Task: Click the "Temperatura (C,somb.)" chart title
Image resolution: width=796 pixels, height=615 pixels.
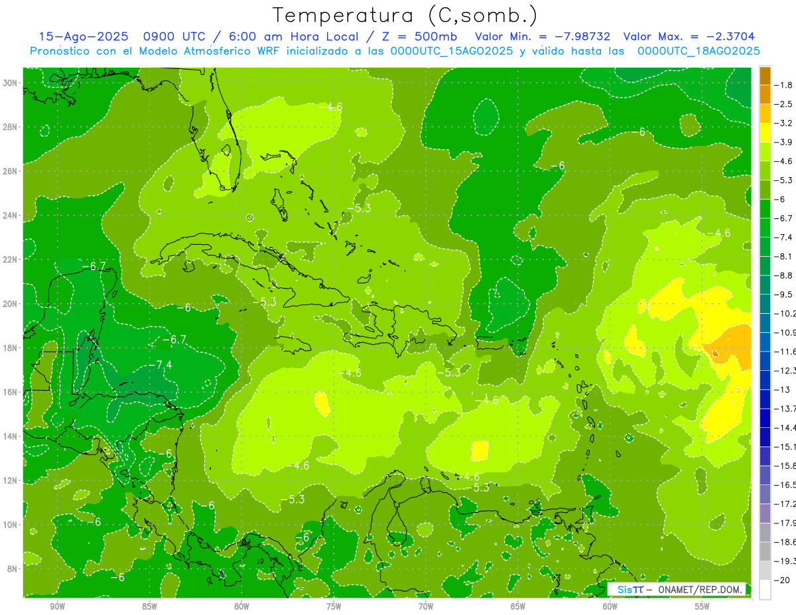Action: pyautogui.click(x=405, y=16)
